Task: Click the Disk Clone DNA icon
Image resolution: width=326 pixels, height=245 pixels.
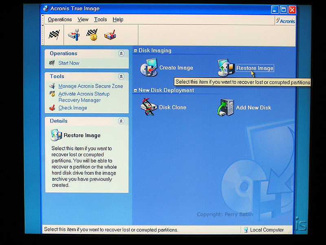Action: coord(148,107)
